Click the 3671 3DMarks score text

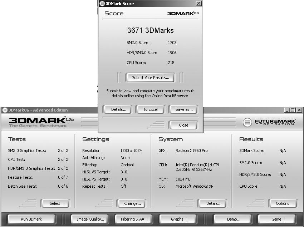coord(151,30)
